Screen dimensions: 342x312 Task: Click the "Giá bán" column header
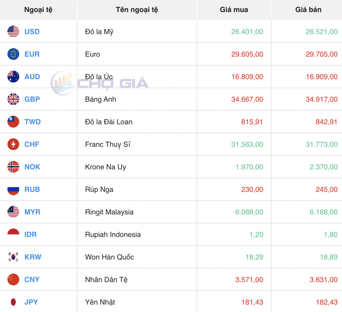(x=308, y=10)
